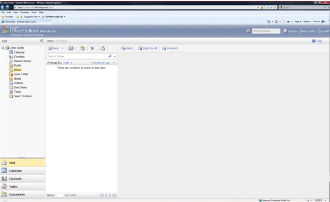Viewport: 330px width, 202px height.
Task: Create a new message with New button
Action: pyautogui.click(x=54, y=48)
